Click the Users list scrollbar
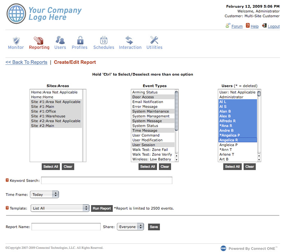 tap(259, 125)
